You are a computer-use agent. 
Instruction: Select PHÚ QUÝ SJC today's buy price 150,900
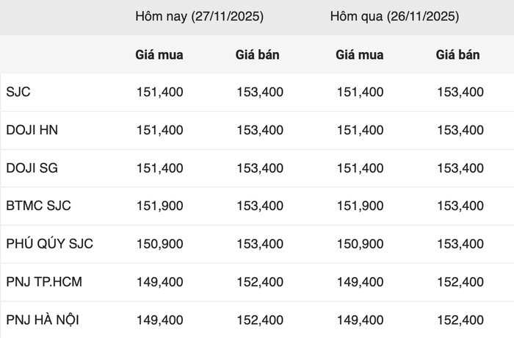(x=160, y=244)
